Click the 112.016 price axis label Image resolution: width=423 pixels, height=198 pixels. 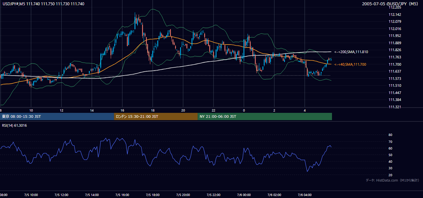(x=395, y=29)
